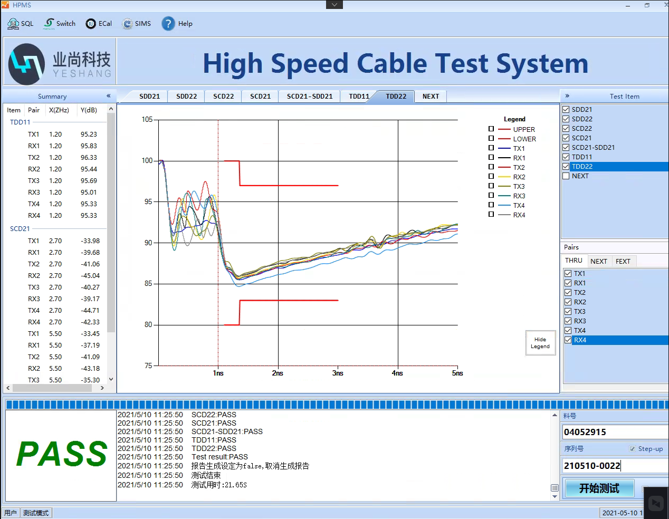669x519 pixels.
Task: Click the test progress bar
Action: click(337, 405)
